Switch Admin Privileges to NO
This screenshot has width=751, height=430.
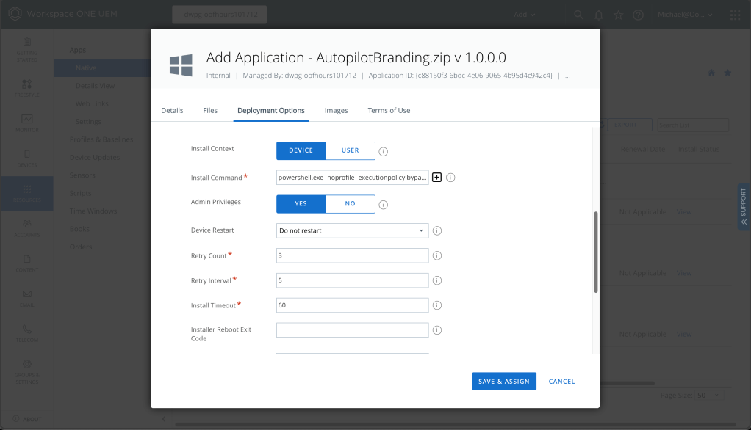351,204
